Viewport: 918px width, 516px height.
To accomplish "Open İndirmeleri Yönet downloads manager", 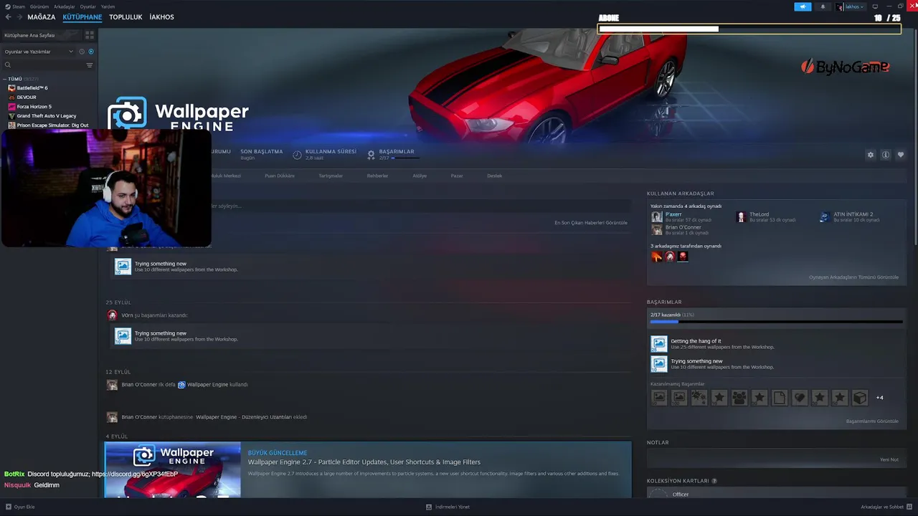I will (448, 507).
